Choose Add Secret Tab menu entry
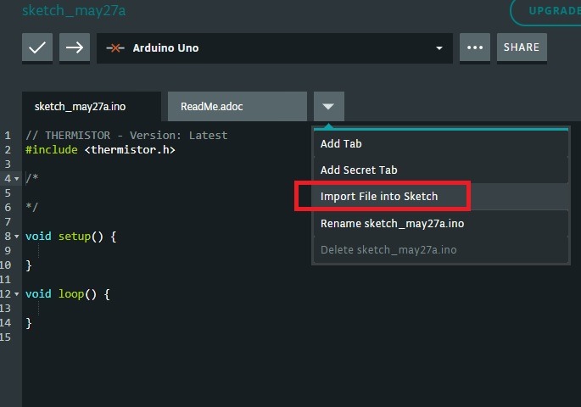 [x=441, y=170]
